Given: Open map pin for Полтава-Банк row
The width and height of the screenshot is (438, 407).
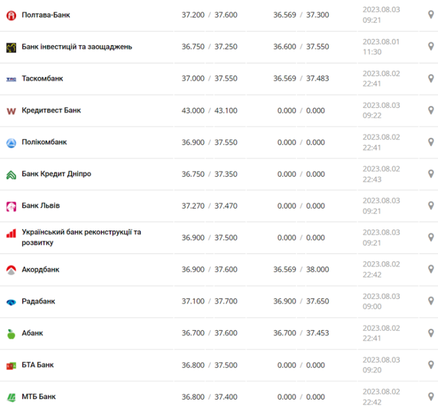Looking at the screenshot, I should tap(430, 14).
